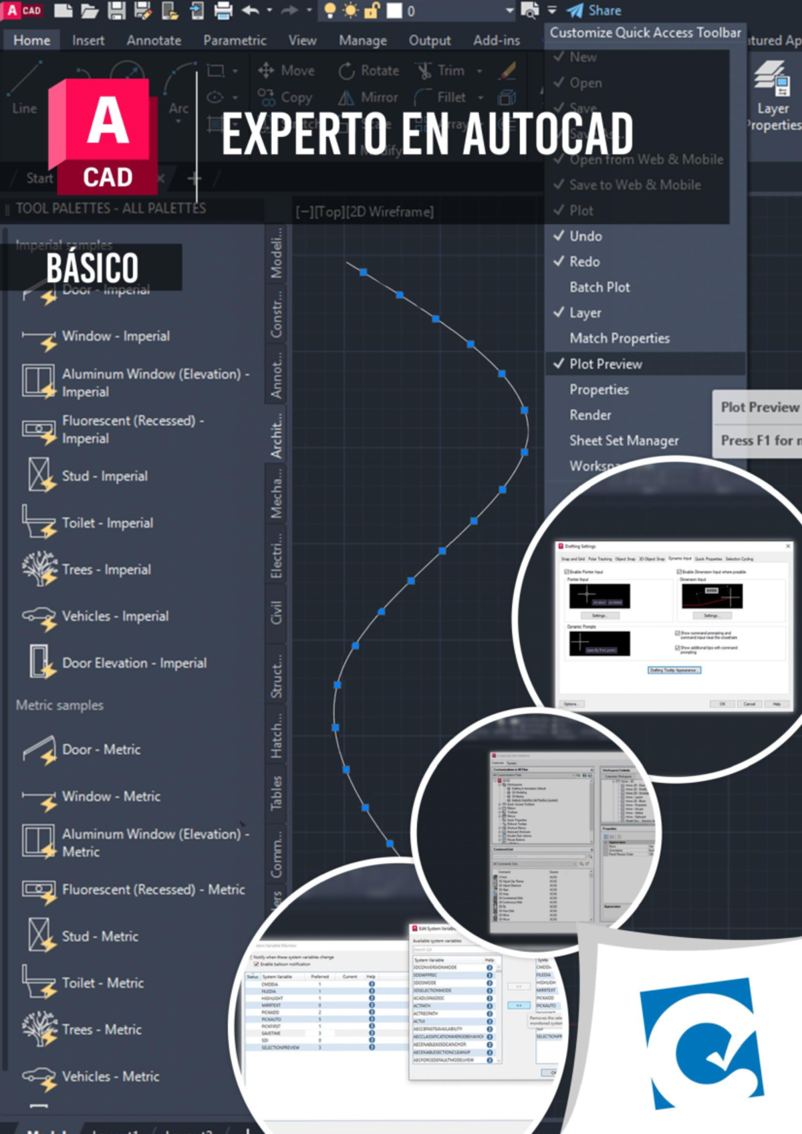Image resolution: width=802 pixels, height=1134 pixels.
Task: Toggle layer 0 lock padlock icon
Action: coord(371,10)
